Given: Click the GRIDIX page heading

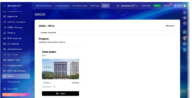Looking at the screenshot, I should click(x=40, y=15).
